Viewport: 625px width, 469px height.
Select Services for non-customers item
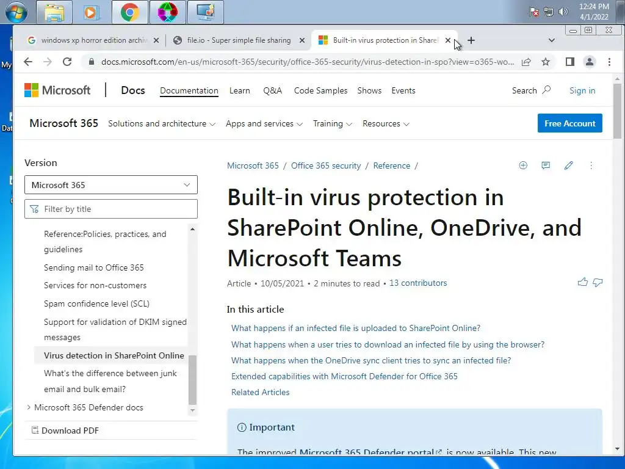coord(95,285)
